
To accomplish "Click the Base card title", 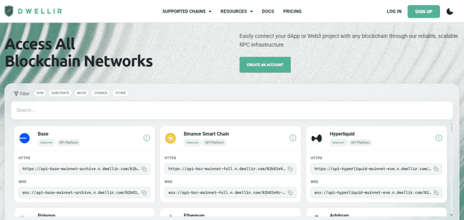I will pyautogui.click(x=43, y=134).
